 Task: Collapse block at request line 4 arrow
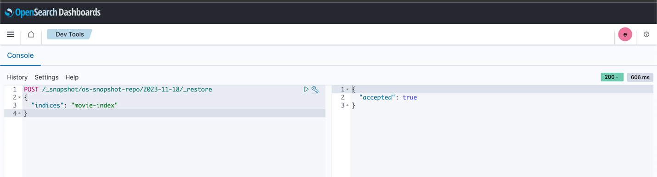coord(19,113)
